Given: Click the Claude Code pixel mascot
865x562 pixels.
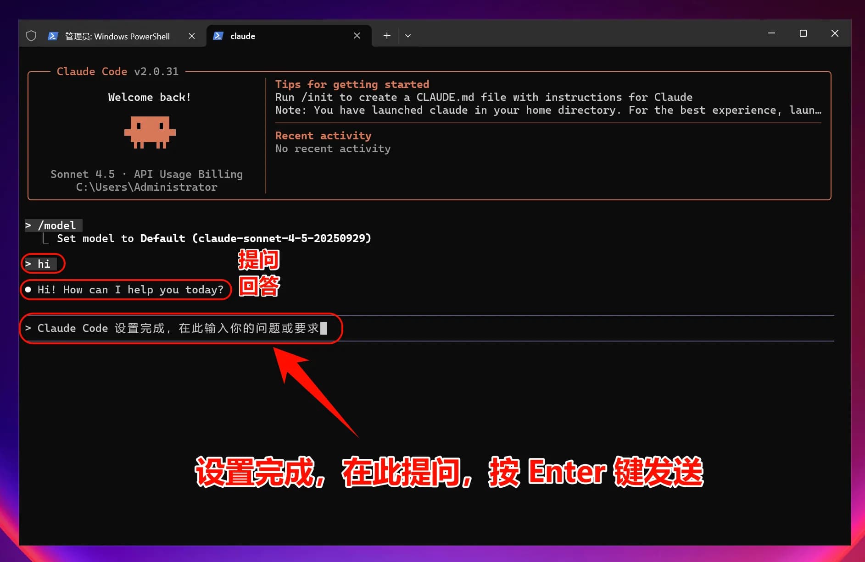Looking at the screenshot, I should pos(150,132).
